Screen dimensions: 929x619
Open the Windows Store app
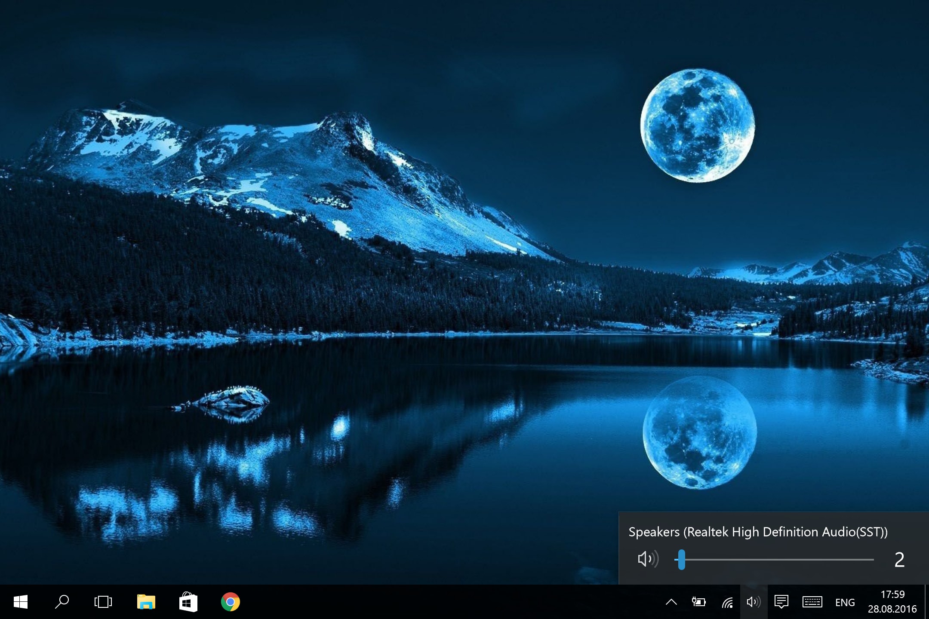[x=188, y=602]
